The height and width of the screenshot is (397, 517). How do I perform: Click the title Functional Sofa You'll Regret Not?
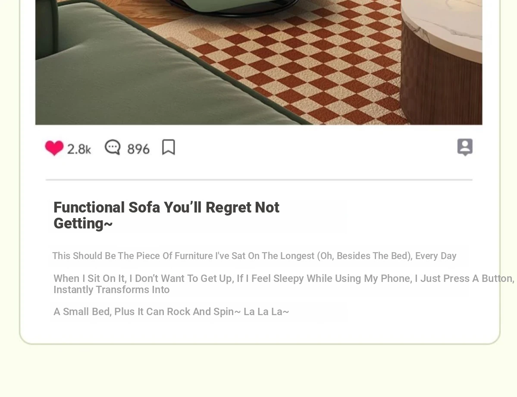(166, 207)
